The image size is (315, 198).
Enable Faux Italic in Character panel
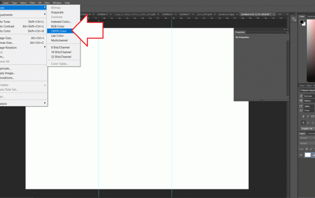click(x=308, y=117)
